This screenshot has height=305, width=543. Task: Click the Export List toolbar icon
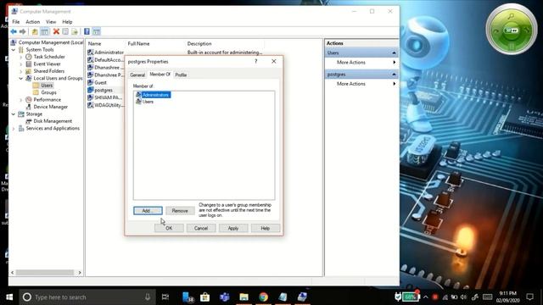tap(75, 32)
